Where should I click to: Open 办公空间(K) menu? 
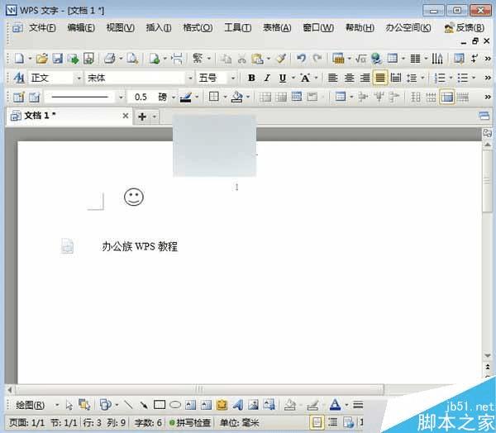coord(408,28)
